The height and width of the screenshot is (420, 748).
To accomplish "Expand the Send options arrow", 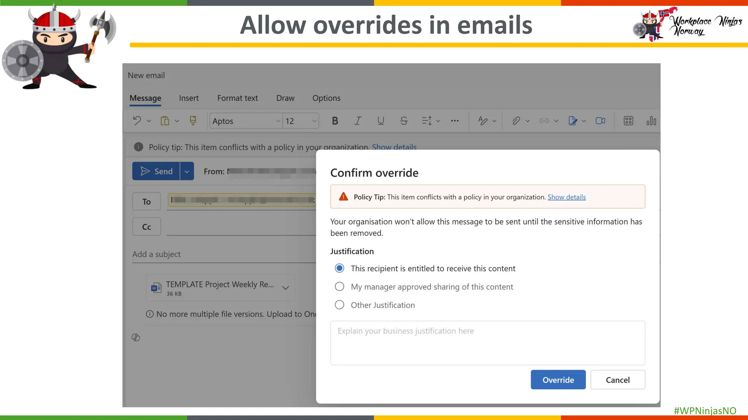I will point(187,171).
